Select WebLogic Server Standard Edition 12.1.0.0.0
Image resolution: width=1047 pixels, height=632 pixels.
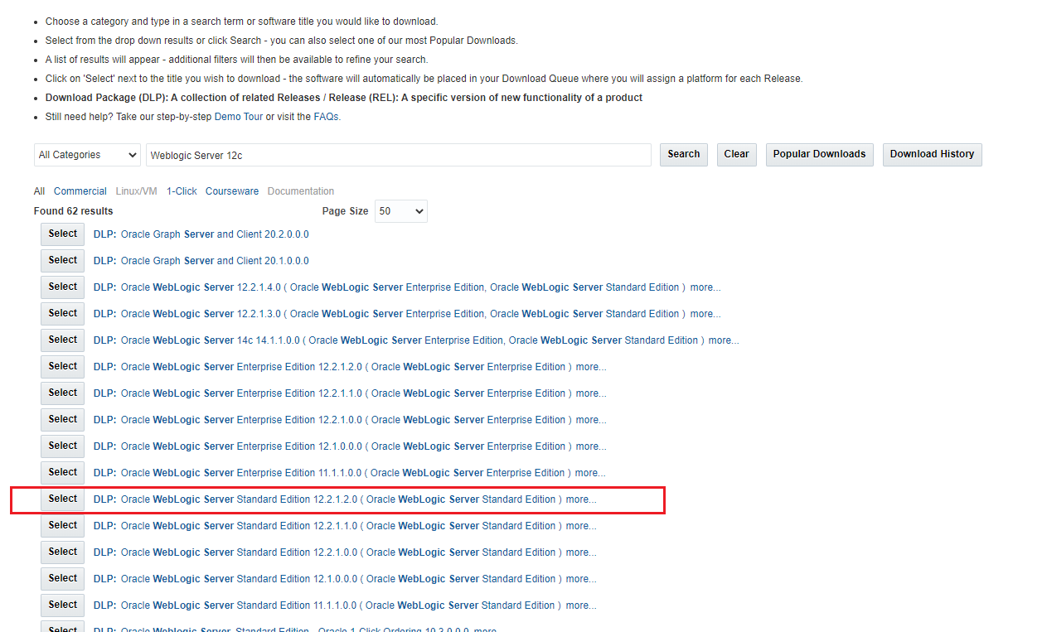tap(62, 579)
